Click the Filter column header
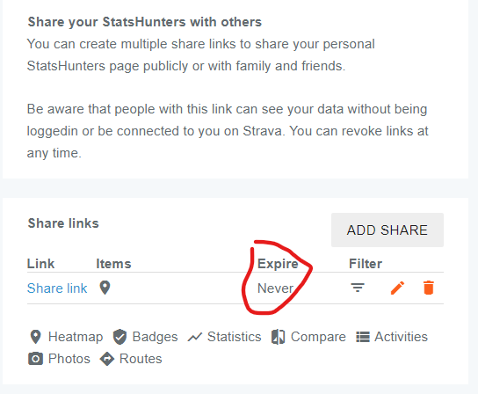Image resolution: width=478 pixels, height=394 pixels. click(x=366, y=264)
